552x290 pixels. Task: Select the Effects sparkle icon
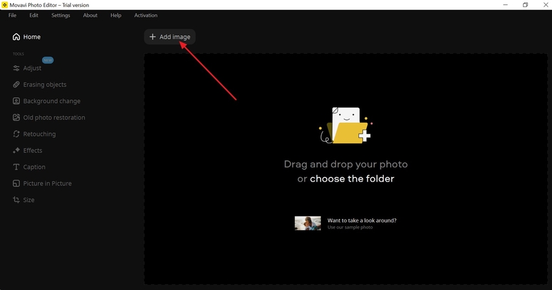[x=16, y=150]
